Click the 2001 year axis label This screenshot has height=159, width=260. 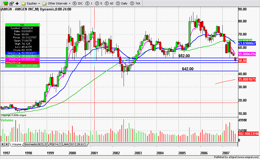pyautogui.click(x=94, y=153)
